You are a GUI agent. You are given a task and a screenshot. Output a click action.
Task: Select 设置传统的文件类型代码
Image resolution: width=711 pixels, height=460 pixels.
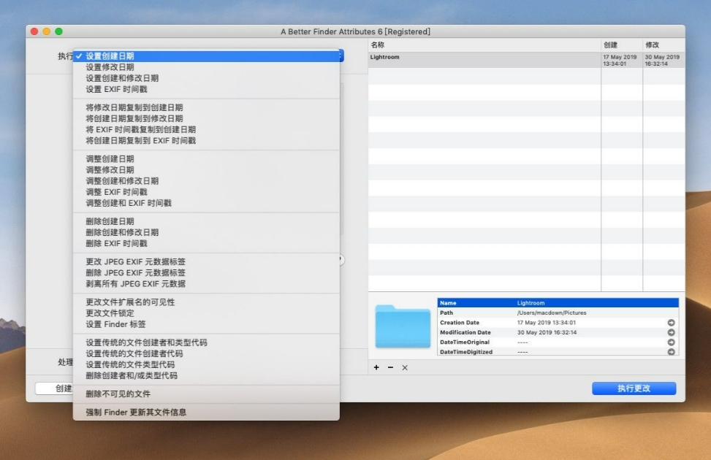206,364
